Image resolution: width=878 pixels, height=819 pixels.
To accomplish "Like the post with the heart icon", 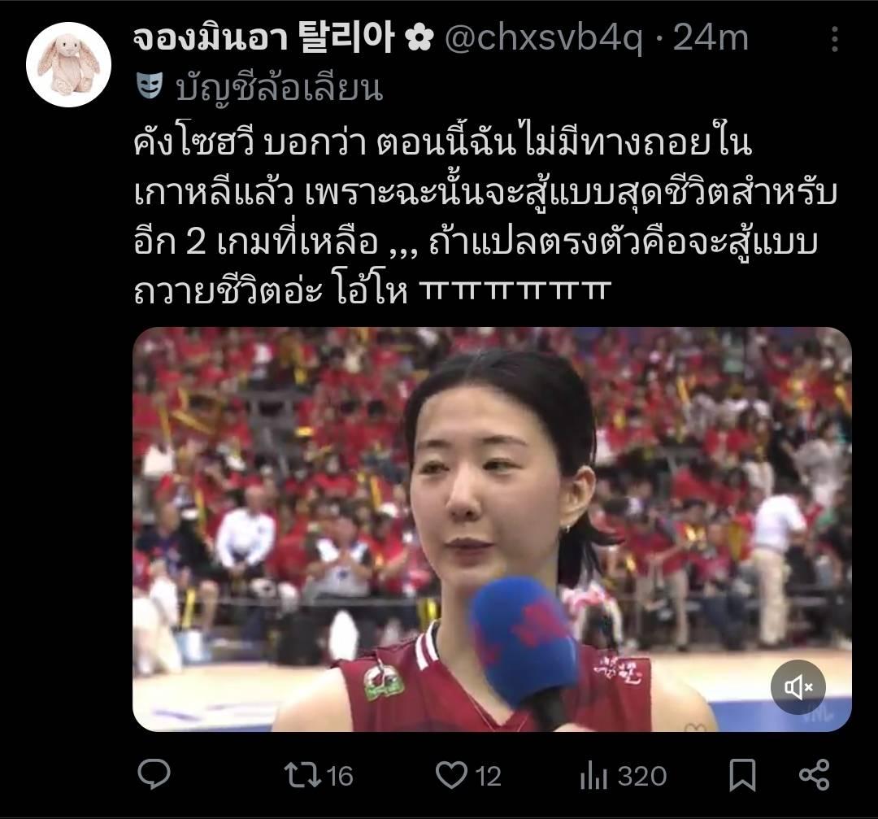I will (x=451, y=776).
